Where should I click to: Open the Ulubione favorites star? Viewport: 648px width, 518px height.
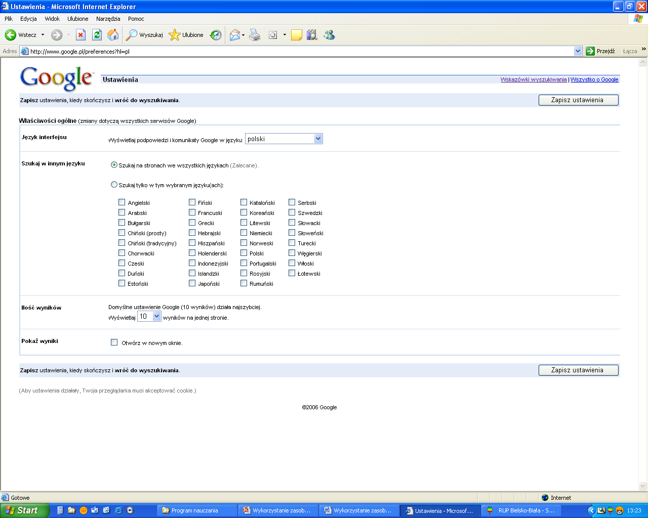click(186, 35)
